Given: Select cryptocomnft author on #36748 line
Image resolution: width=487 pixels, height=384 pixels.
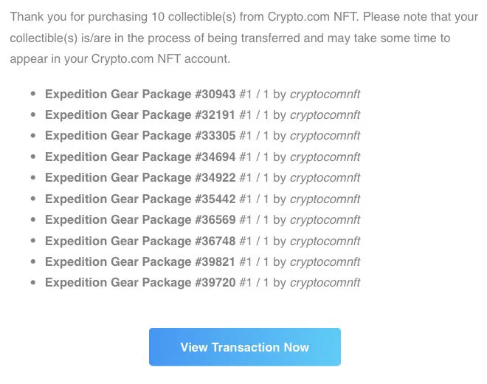Looking at the screenshot, I should tap(325, 241).
